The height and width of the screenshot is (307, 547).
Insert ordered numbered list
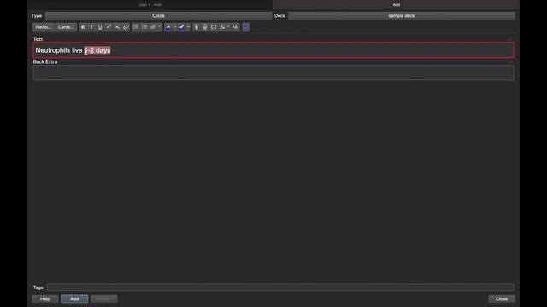point(144,27)
